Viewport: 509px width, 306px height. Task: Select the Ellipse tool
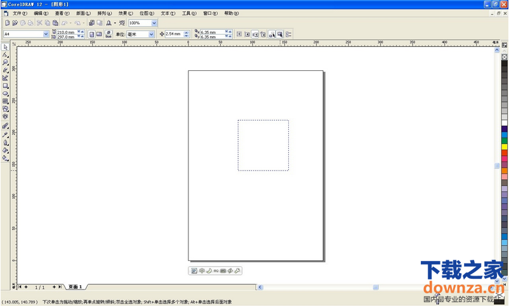click(5, 94)
